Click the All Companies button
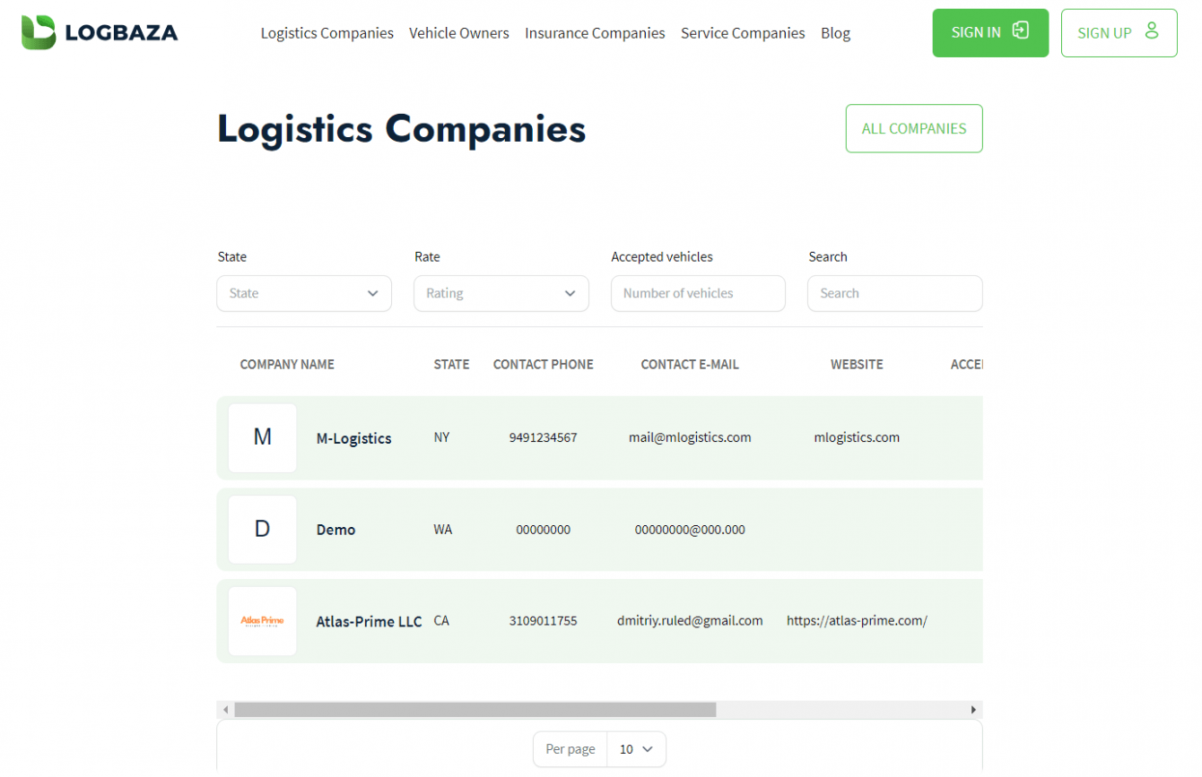The width and height of the screenshot is (1202, 777). pyautogui.click(x=913, y=128)
